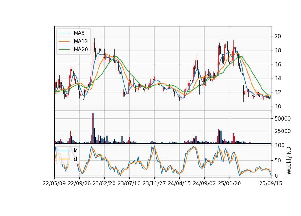Image resolution: width=301 pixels, height=216 pixels.
Task: Click the MA5 legend label
Action: 79,33
